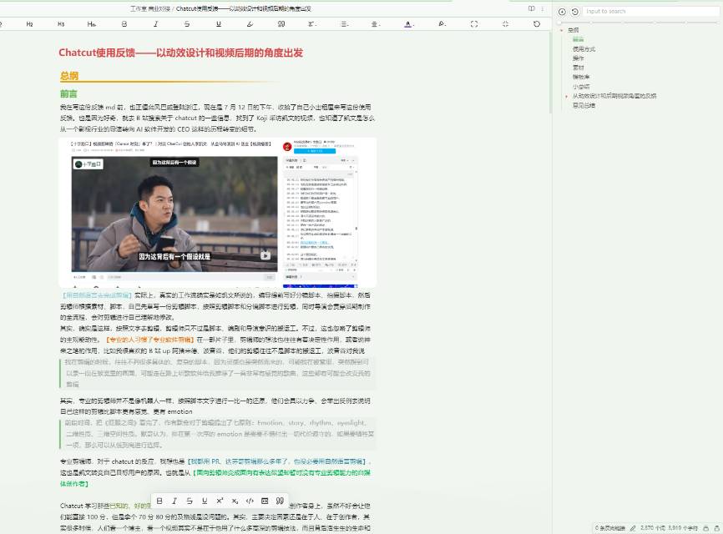Toggle strikethrough in the top toolbar

(187, 24)
